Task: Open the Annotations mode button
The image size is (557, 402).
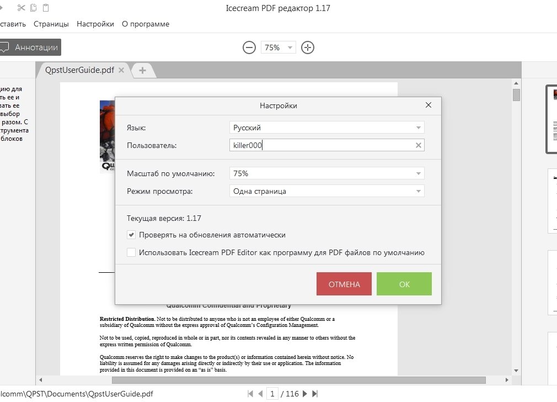Action: point(30,47)
